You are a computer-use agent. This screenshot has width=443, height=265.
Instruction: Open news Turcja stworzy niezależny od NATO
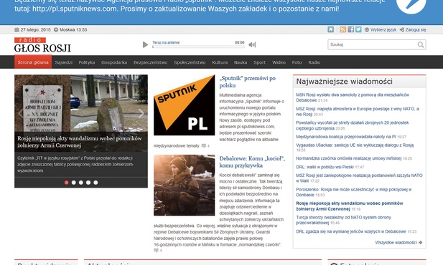click(x=343, y=220)
